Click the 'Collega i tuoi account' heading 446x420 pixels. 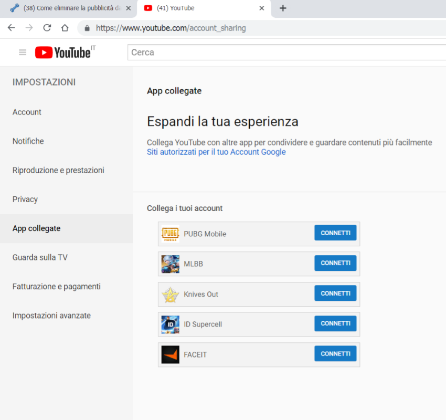185,208
